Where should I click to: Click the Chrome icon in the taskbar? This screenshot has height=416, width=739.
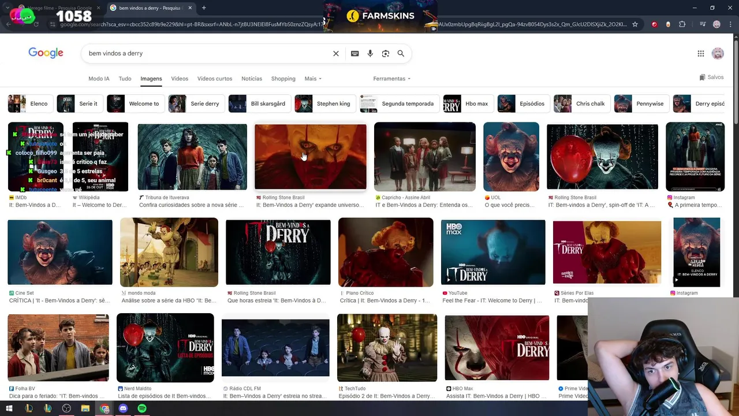(x=104, y=408)
